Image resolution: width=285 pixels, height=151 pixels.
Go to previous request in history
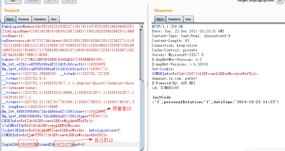[49, 1]
